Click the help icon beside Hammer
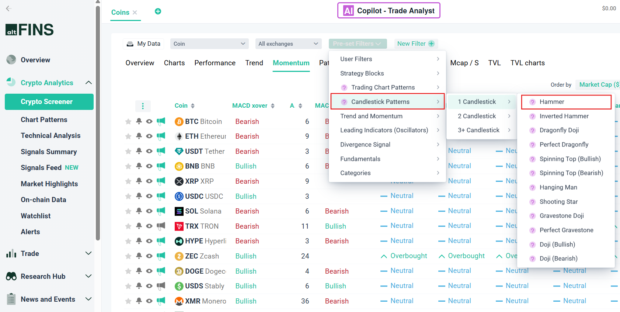The image size is (620, 312). click(x=532, y=102)
